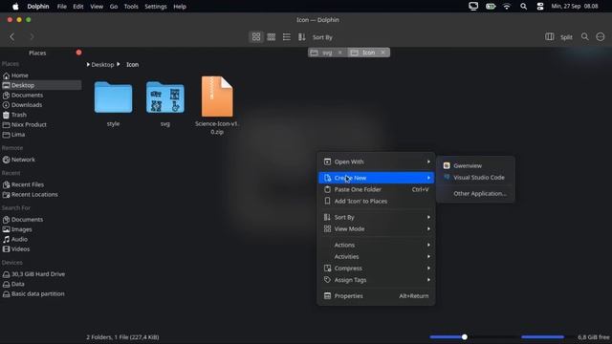The height and width of the screenshot is (344, 612).
Task: Open Control Center icon in menu bar
Action: coord(539,7)
